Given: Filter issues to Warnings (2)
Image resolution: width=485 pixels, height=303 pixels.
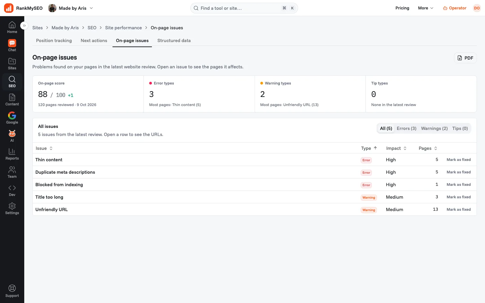Looking at the screenshot, I should tap(434, 128).
